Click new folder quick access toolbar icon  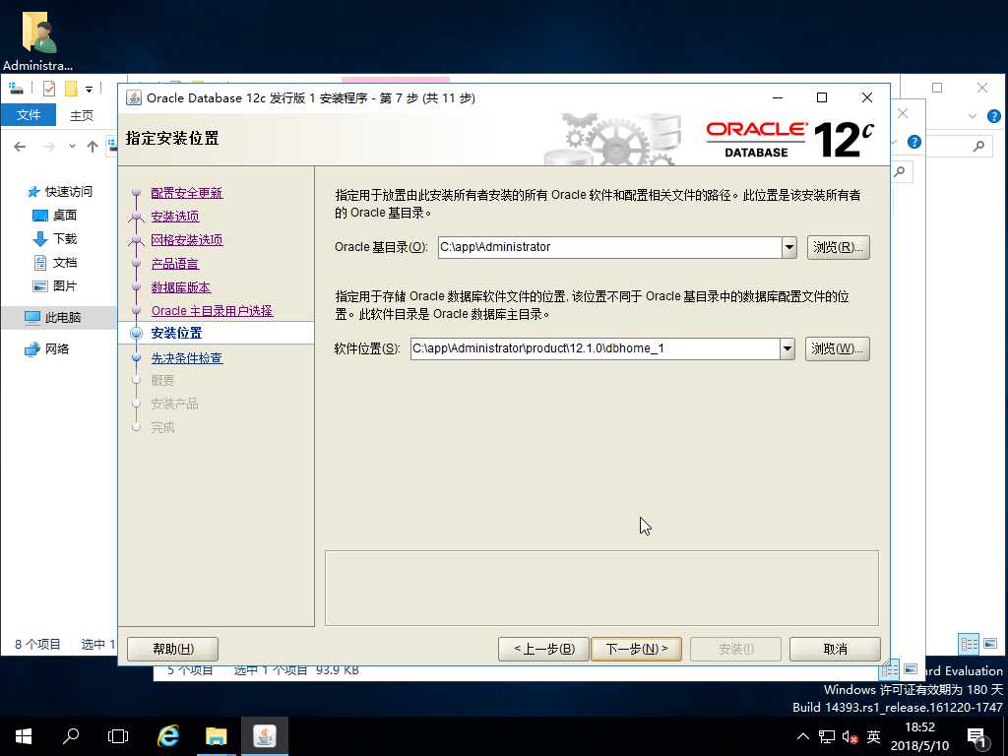pyautogui.click(x=71, y=89)
